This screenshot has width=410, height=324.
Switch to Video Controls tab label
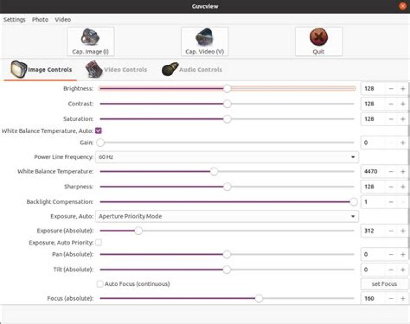(125, 70)
